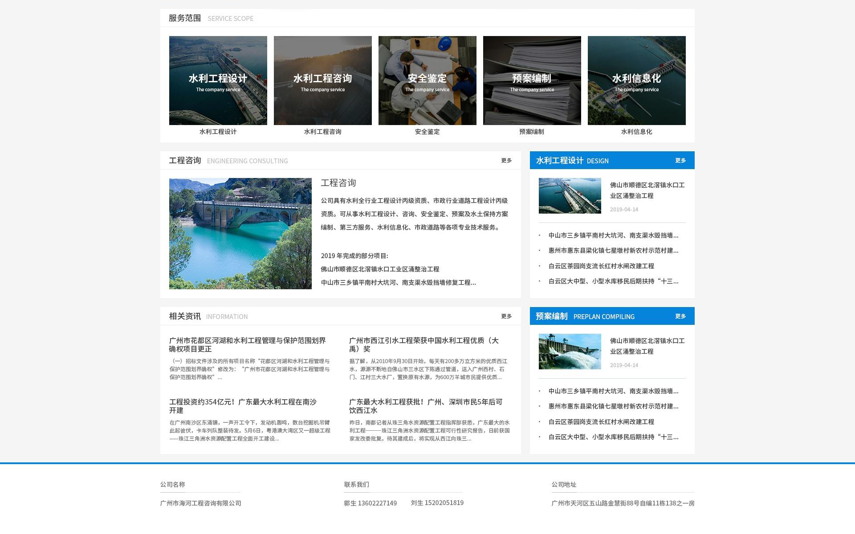Image resolution: width=855 pixels, height=534 pixels.
Task: Select the 预案编制 service image card
Action: click(x=532, y=80)
